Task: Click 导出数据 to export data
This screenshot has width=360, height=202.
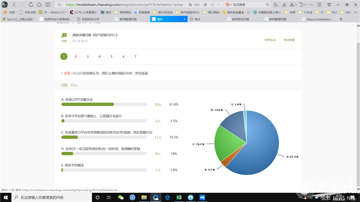Action: [x=289, y=40]
